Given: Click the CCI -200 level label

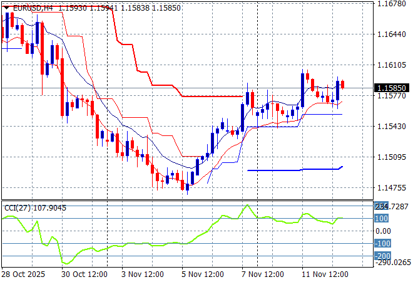Looking at the screenshot, I should click(382, 256).
